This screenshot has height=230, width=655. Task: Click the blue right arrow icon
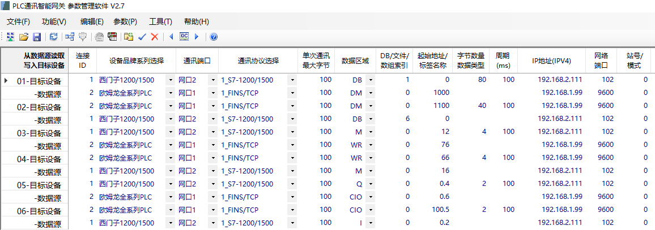pyautogui.click(x=197, y=37)
